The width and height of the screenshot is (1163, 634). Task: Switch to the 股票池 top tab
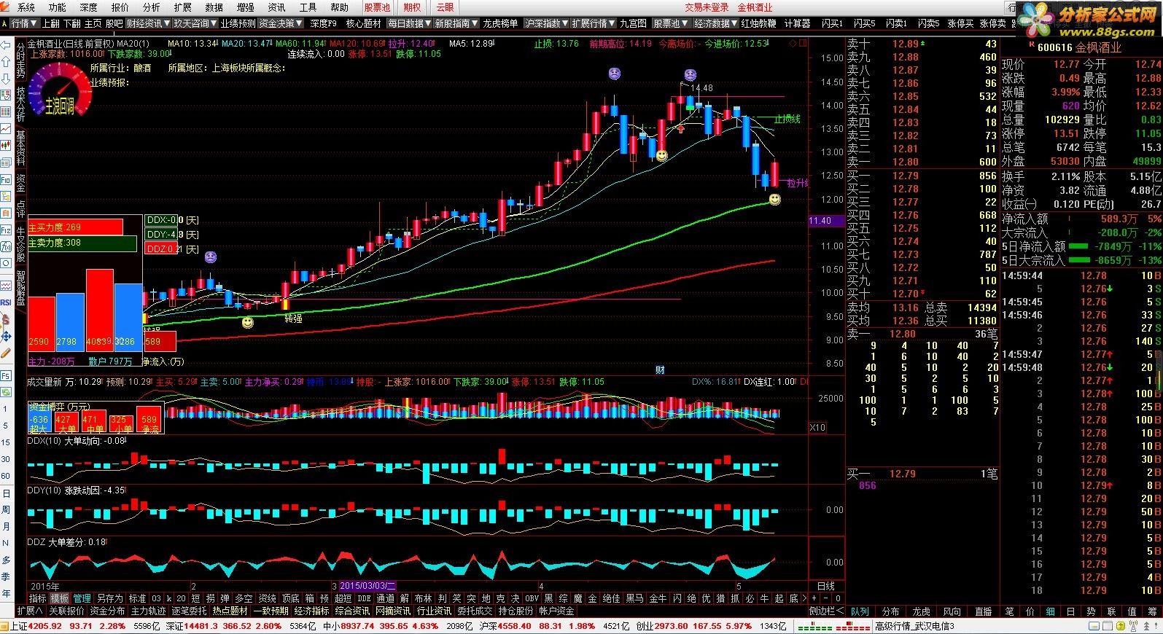(377, 7)
